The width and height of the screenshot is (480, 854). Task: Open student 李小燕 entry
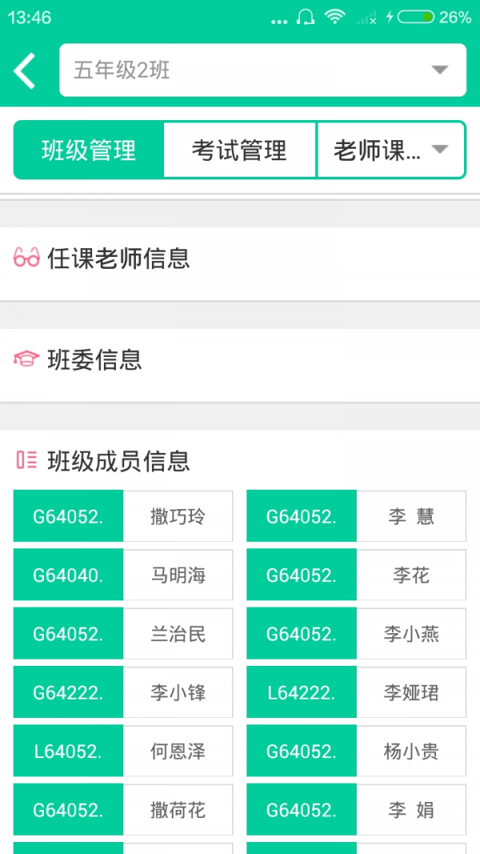[411, 635]
